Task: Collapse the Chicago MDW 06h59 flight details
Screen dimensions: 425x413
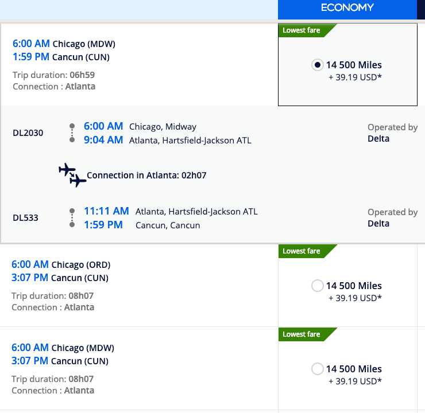Action: tap(140, 65)
